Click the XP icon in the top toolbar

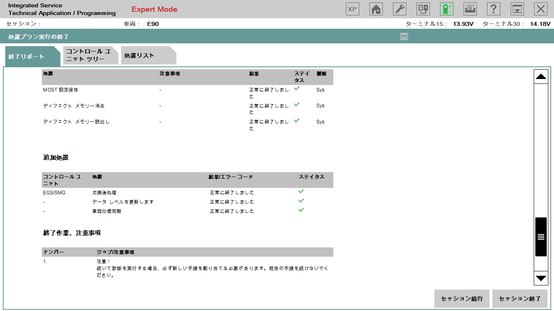click(352, 9)
